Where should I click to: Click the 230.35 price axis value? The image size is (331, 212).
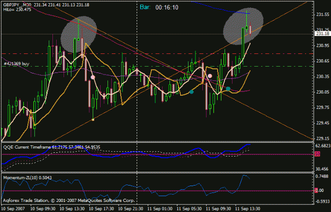pyautogui.click(x=323, y=77)
